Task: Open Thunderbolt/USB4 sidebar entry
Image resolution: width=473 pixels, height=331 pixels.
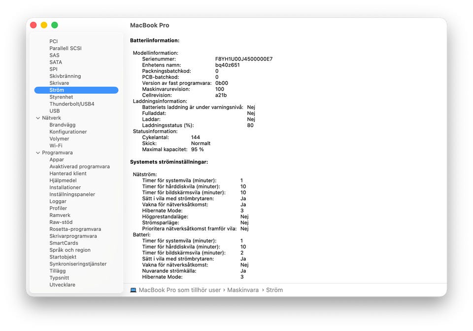Action: coord(72,104)
